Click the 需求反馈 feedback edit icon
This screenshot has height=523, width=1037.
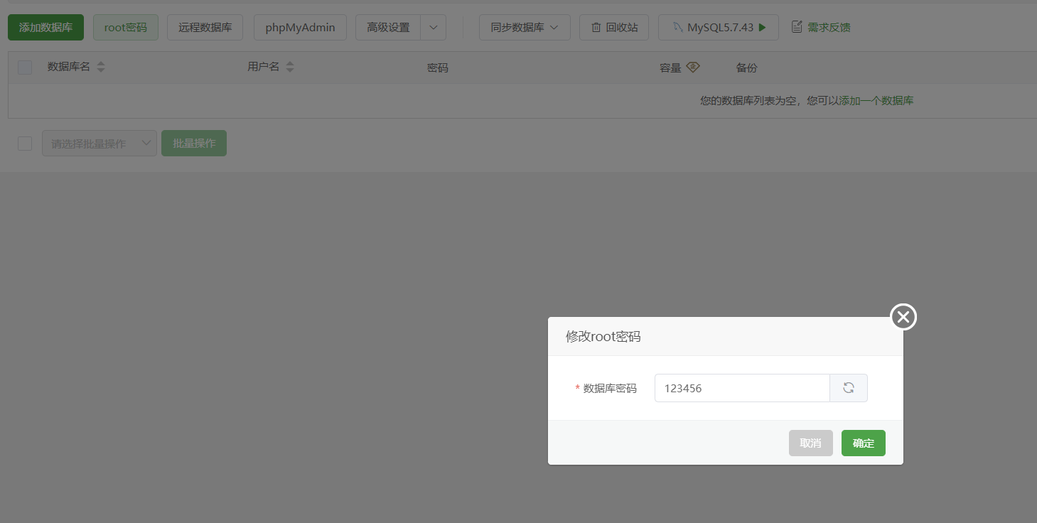coord(797,27)
